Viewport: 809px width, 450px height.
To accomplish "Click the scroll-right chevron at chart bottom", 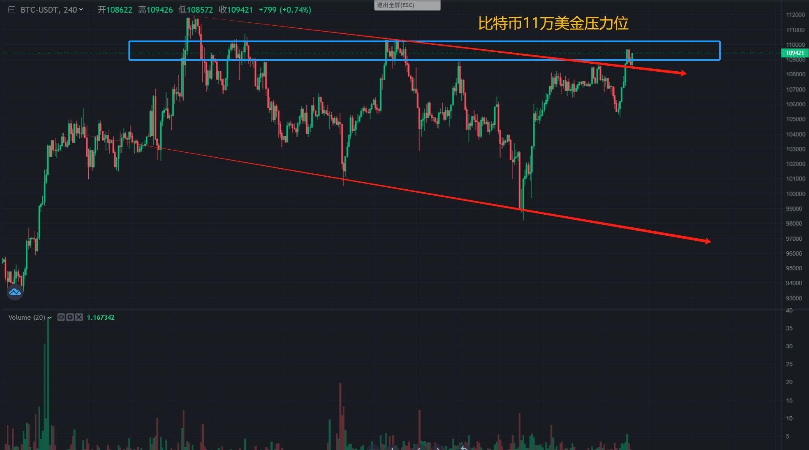I will (x=438, y=448).
